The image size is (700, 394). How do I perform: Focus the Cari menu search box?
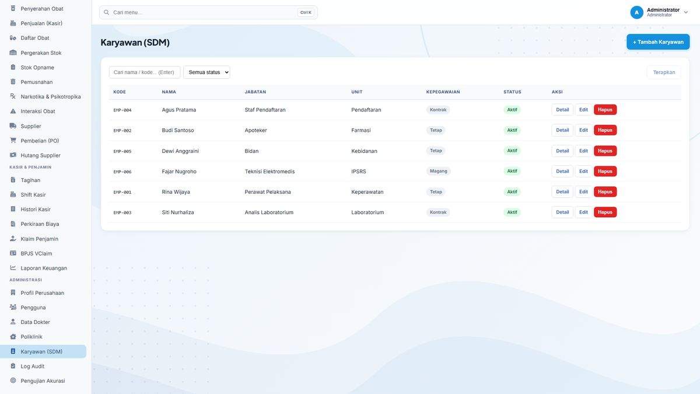point(208,12)
